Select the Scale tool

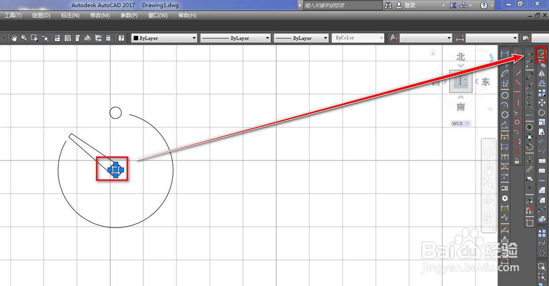[x=541, y=122]
